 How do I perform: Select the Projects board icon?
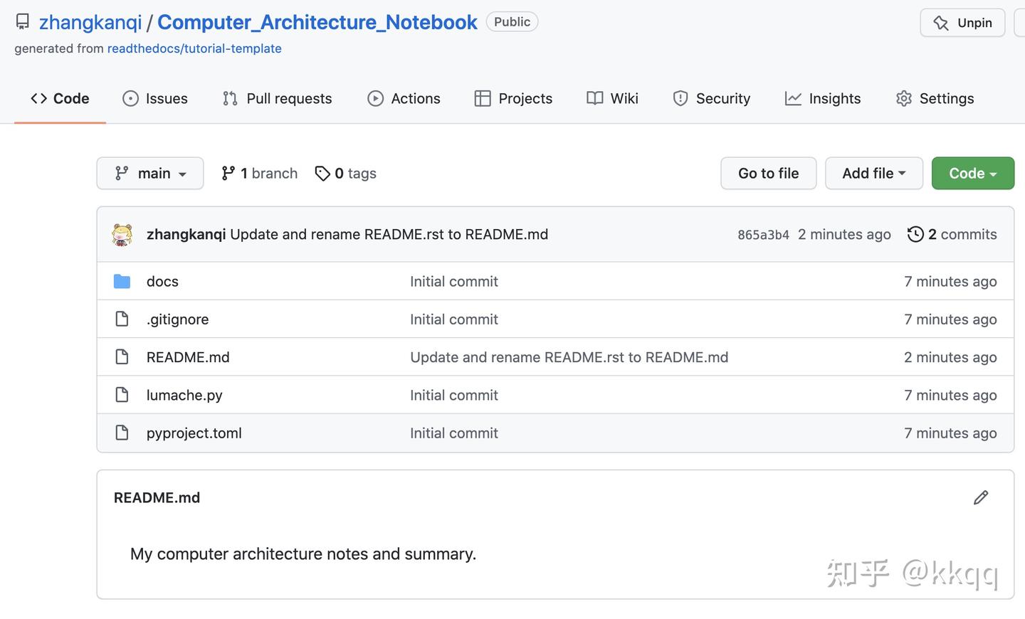483,98
